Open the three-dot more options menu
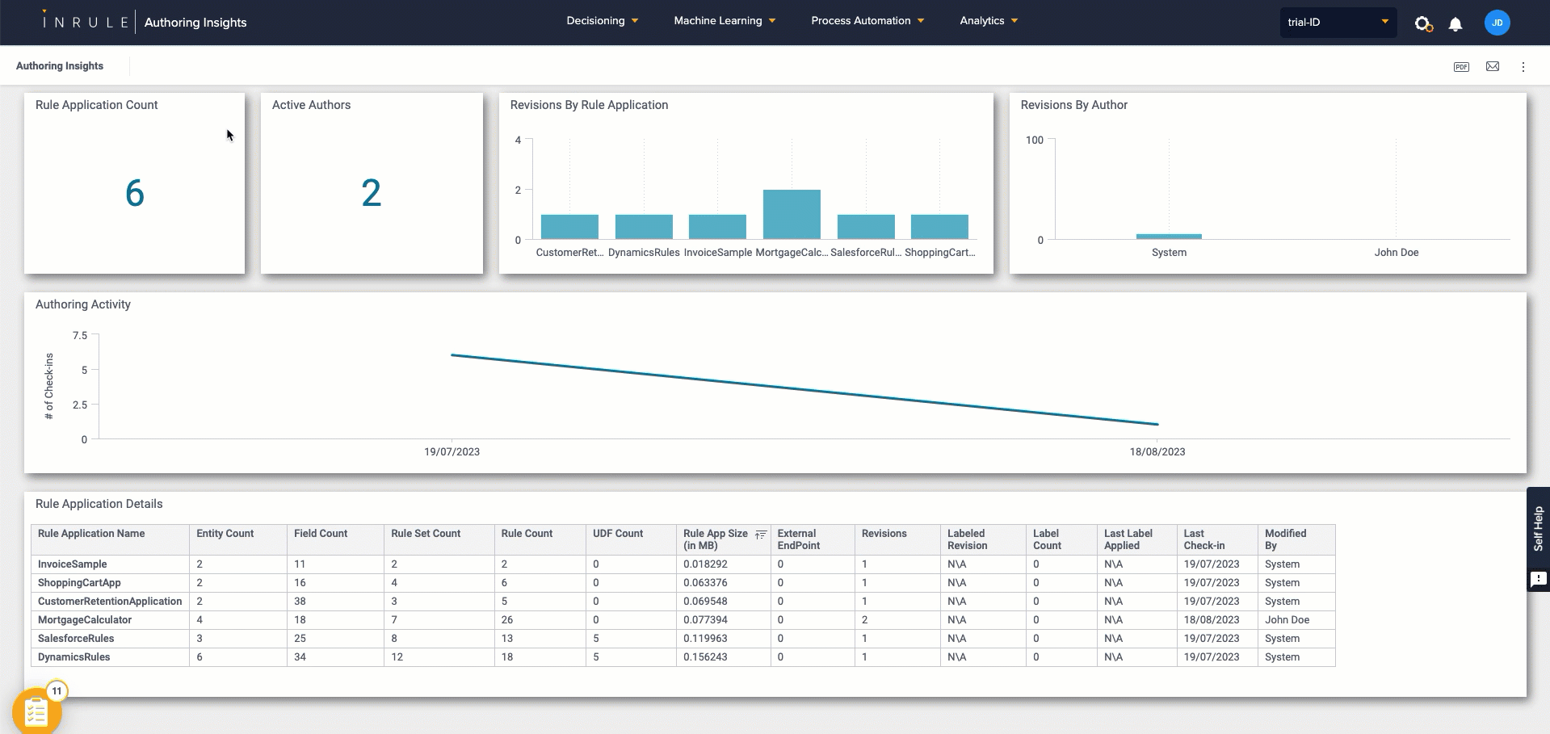 tap(1523, 67)
